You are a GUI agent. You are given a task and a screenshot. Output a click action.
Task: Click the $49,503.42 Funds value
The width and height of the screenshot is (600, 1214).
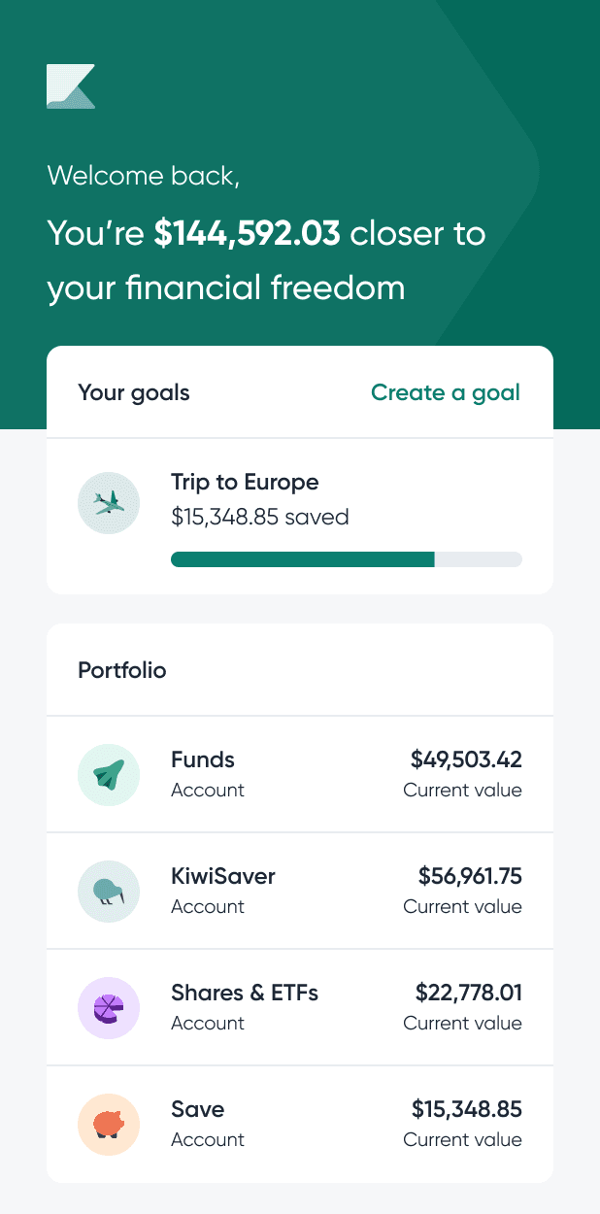click(466, 759)
